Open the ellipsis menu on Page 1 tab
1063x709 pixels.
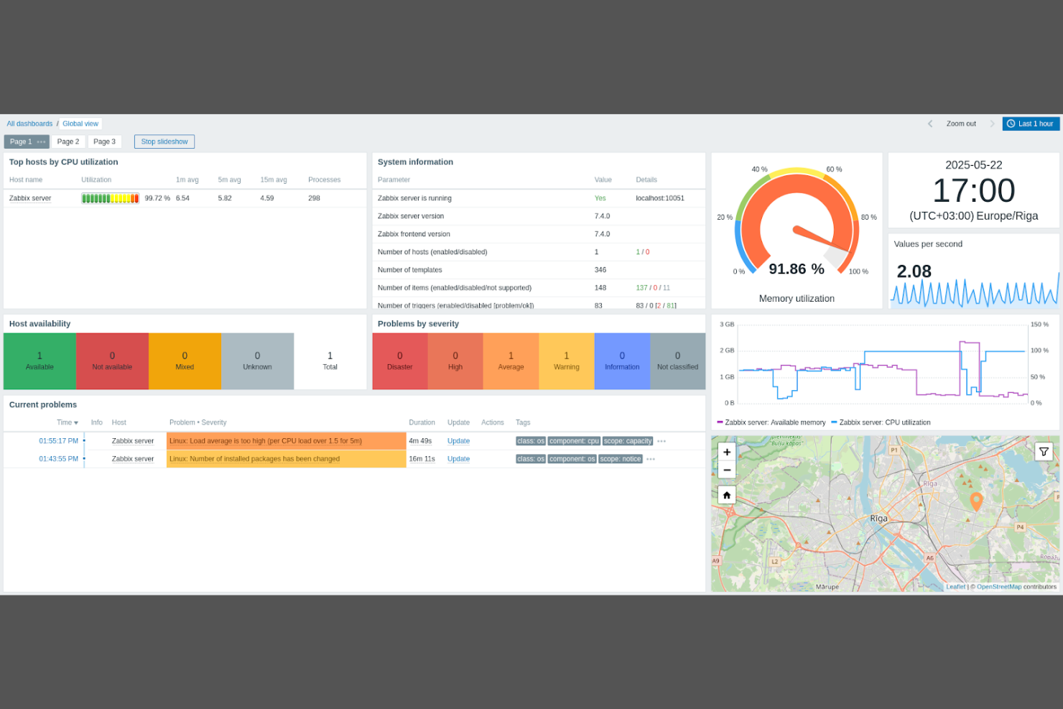(x=41, y=142)
